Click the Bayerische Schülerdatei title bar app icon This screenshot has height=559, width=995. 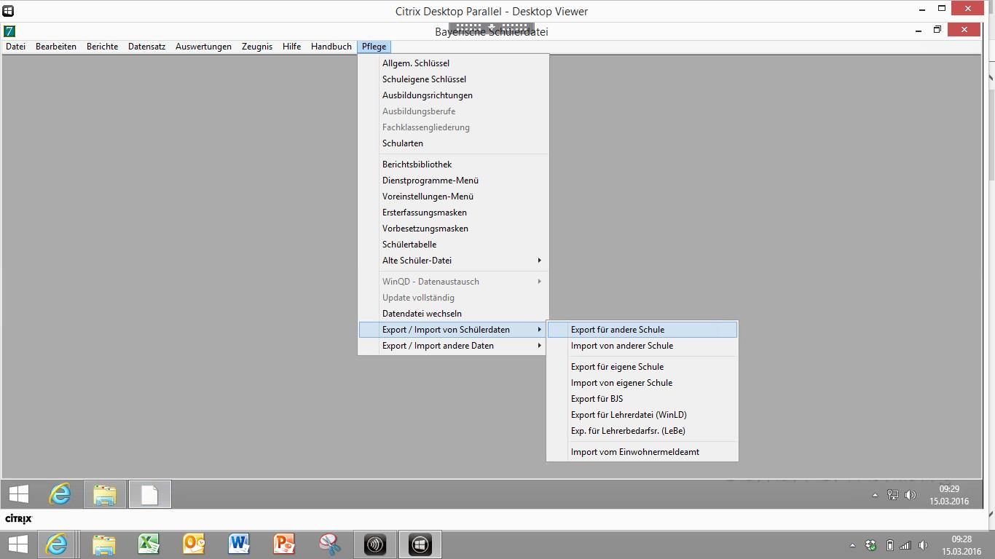point(9,31)
